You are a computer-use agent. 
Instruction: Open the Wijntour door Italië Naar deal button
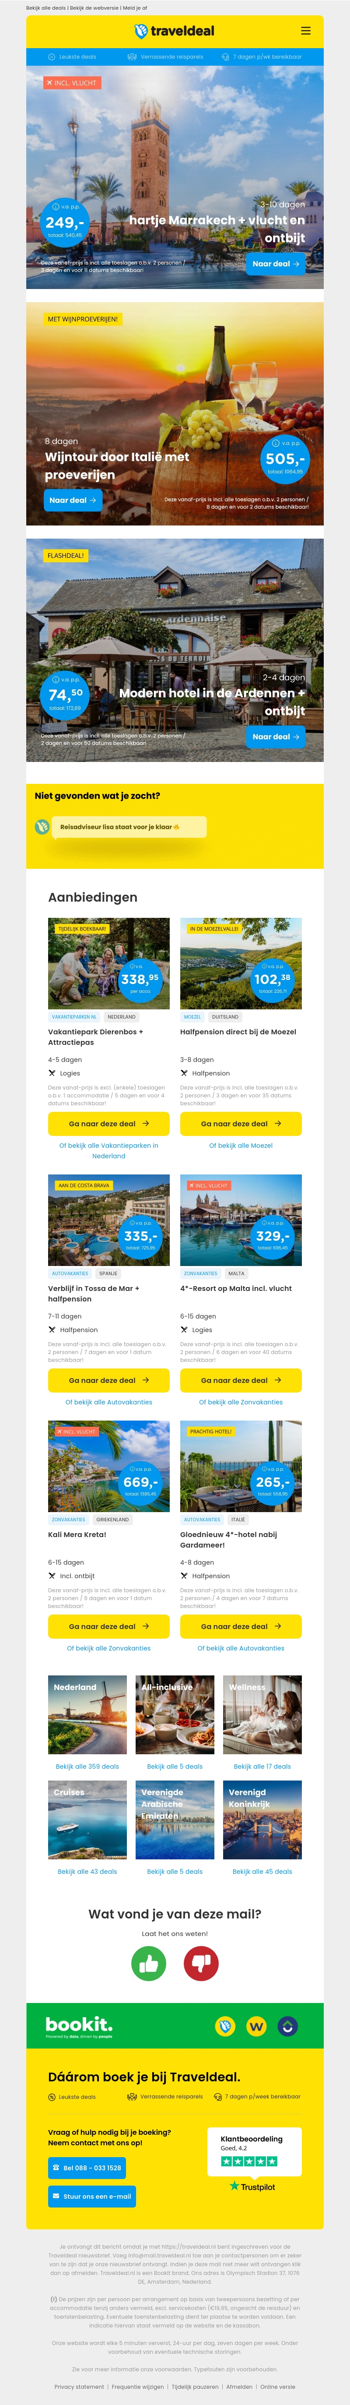[x=73, y=501]
